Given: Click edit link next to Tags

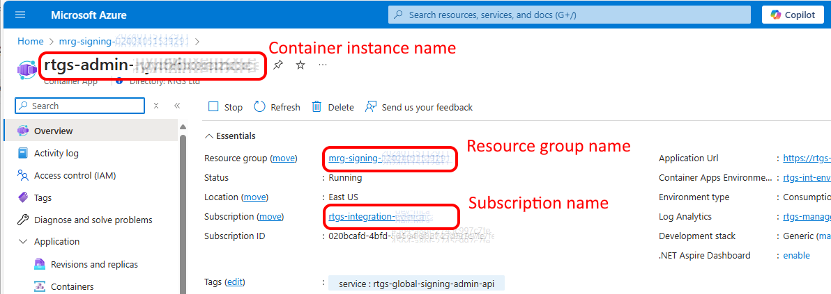Looking at the screenshot, I should click(235, 282).
